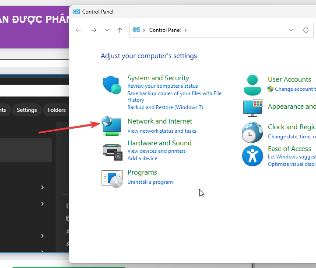Click Change account type link
This screenshot has height=268, width=316.
click(x=295, y=89)
